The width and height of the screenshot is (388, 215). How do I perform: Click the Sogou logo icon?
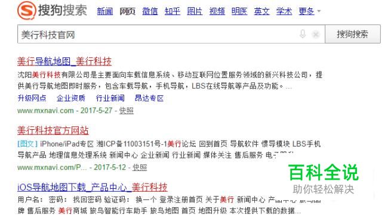tap(27, 10)
